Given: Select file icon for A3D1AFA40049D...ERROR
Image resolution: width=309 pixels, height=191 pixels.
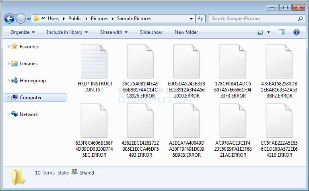Looking at the screenshot, I should pyautogui.click(x=187, y=120).
